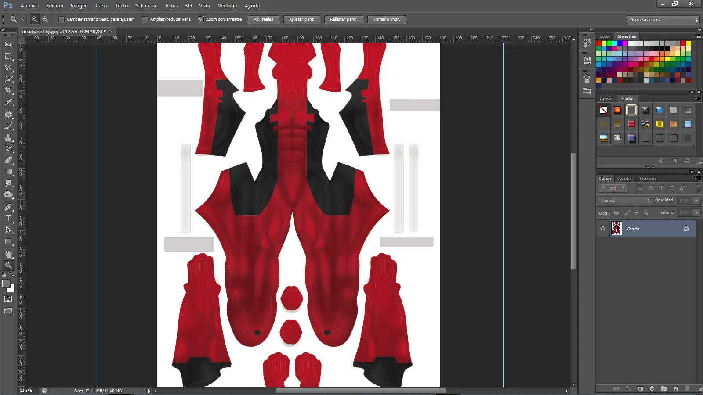Click the 'Ajustar pant.' button
Viewport: 703px width, 395px height.
click(301, 19)
